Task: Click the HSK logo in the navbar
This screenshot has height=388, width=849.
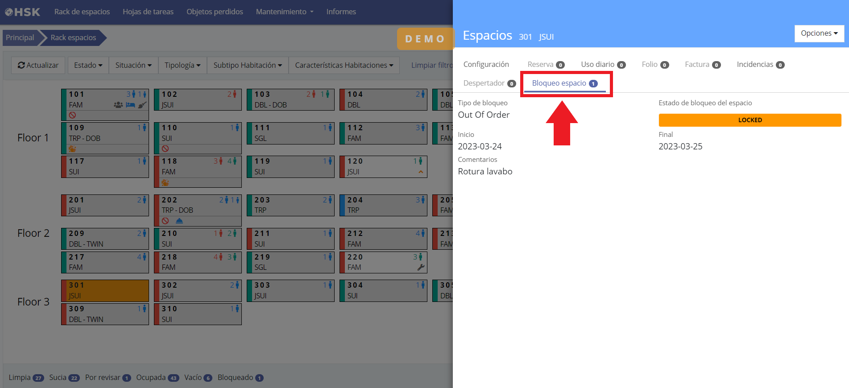Action: (23, 12)
